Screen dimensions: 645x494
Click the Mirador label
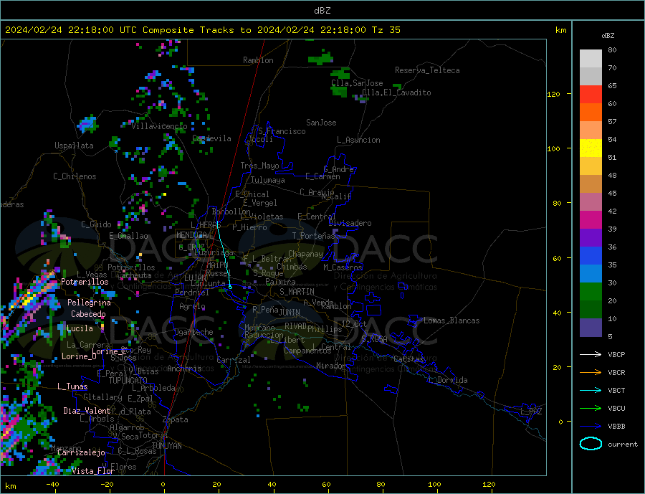point(331,366)
